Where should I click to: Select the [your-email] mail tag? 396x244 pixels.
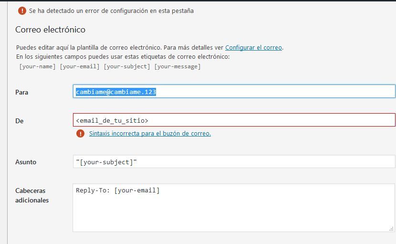click(80, 66)
